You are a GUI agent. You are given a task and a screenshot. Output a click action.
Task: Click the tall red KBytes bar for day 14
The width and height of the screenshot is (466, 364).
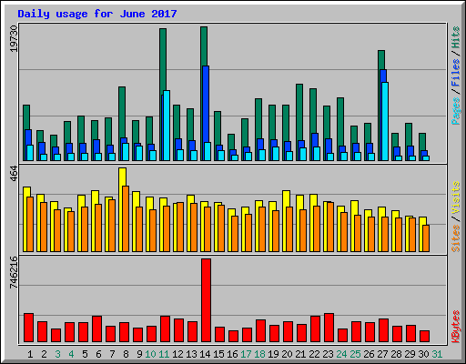pyautogui.click(x=206, y=300)
